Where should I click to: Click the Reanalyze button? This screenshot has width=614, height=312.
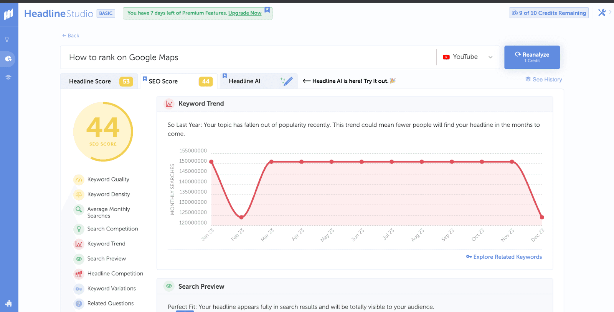point(532,57)
